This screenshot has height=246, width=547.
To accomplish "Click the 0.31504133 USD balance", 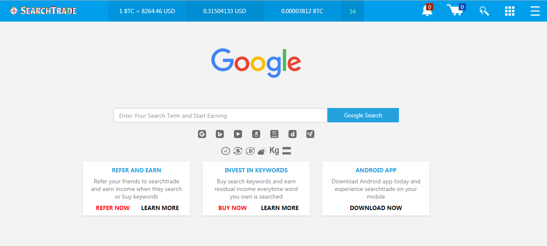I will 225,11.
